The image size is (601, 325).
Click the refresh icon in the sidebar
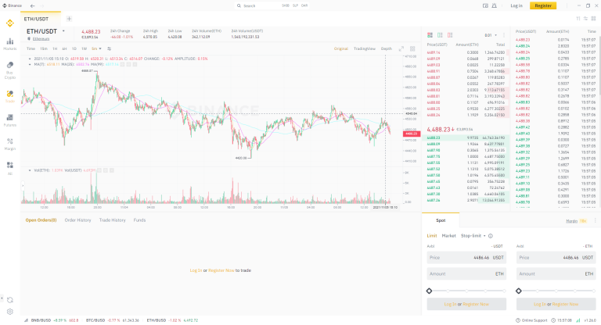pyautogui.click(x=10, y=300)
